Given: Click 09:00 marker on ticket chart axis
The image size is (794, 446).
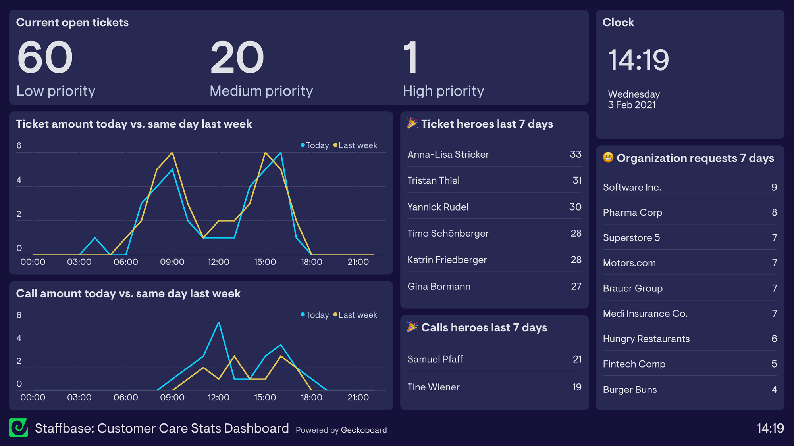Looking at the screenshot, I should (x=172, y=262).
